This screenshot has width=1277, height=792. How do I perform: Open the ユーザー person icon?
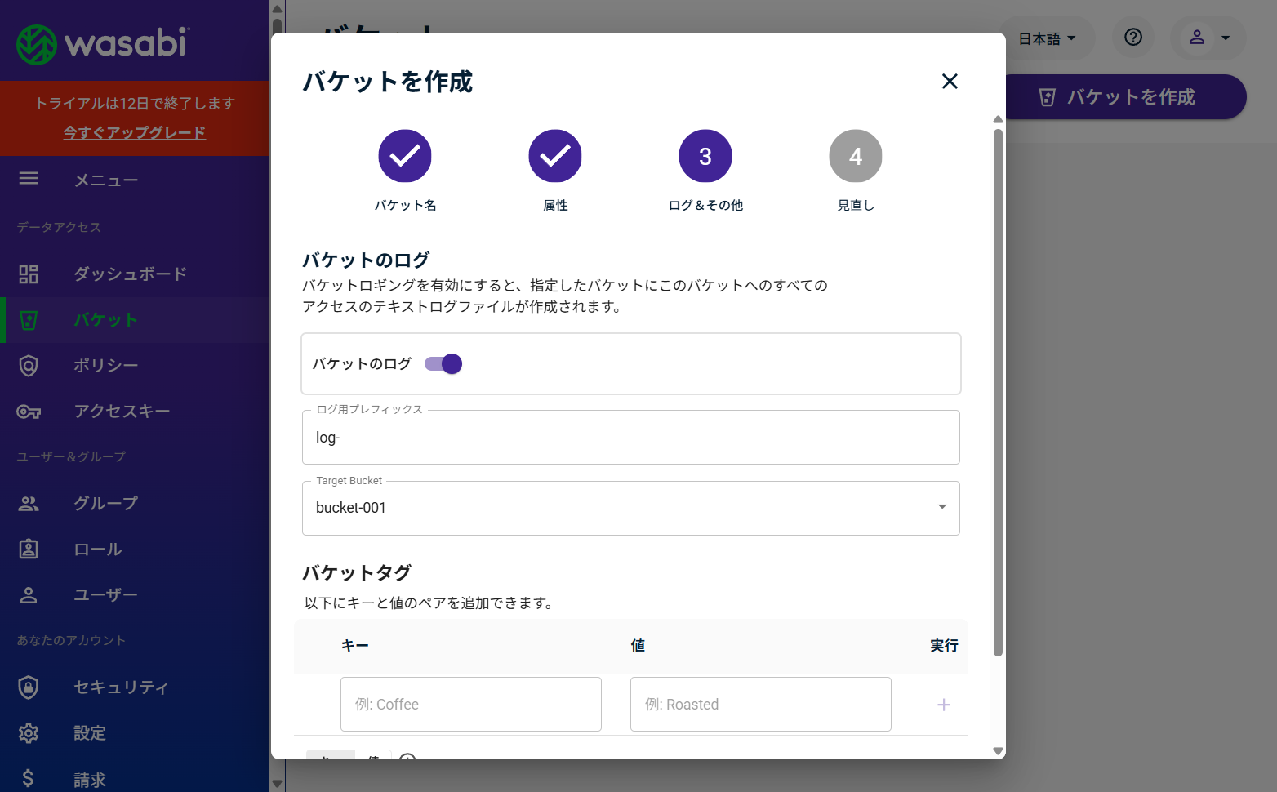pos(29,595)
